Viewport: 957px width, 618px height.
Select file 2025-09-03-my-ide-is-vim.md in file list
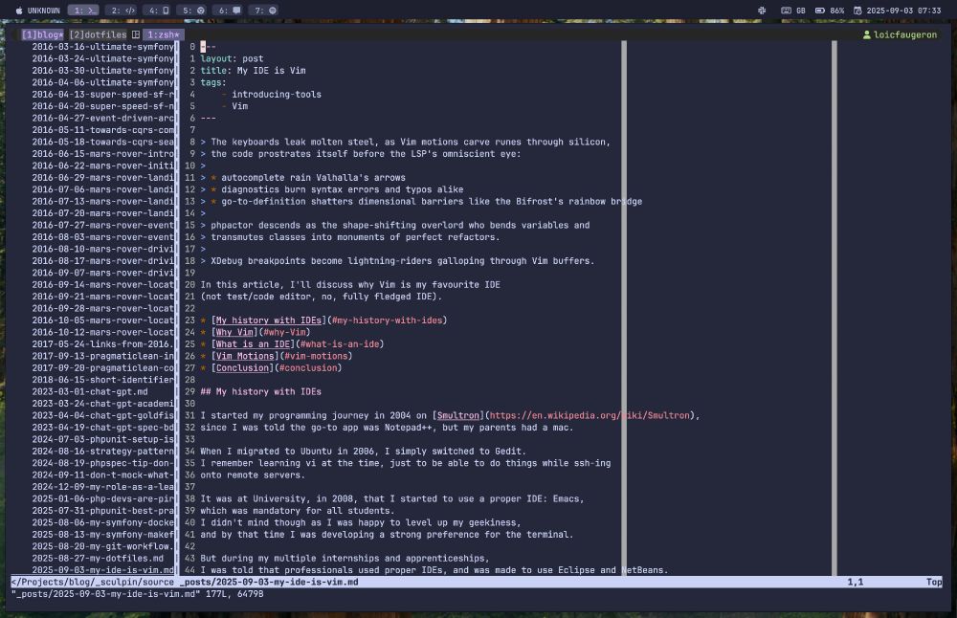click(x=102, y=570)
